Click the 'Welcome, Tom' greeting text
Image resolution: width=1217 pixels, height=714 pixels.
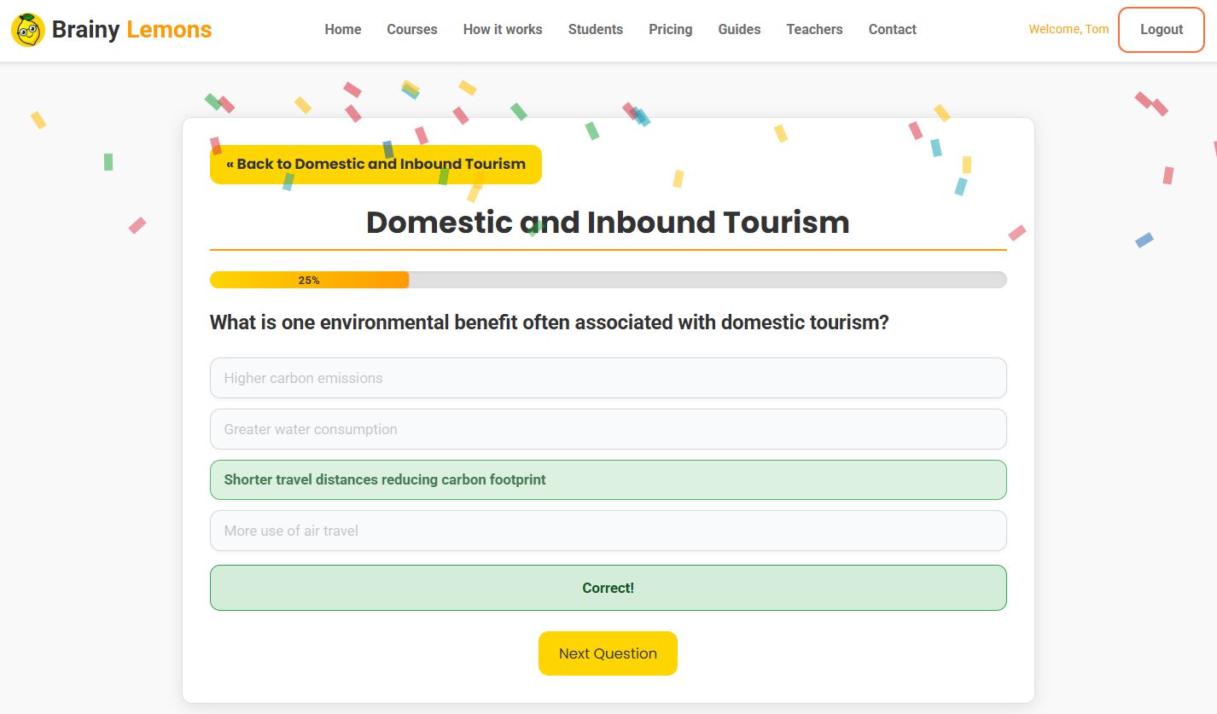(1069, 29)
